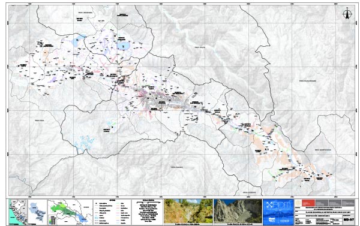Click the map legend box

click(112, 212)
